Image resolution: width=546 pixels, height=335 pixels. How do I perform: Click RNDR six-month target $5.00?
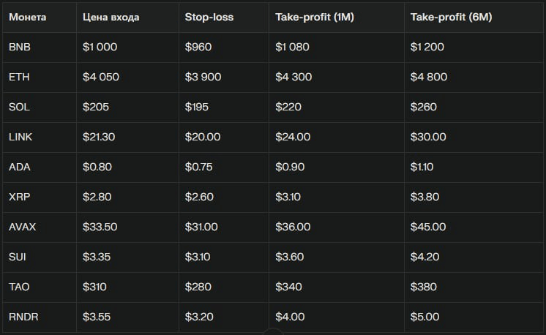click(x=425, y=317)
